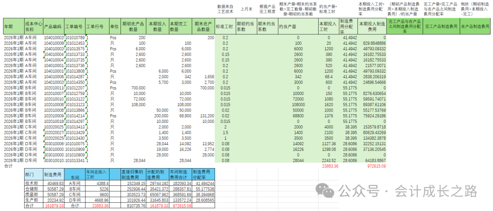
Task: Click the cell showing 131,200
Action: (205, 116)
